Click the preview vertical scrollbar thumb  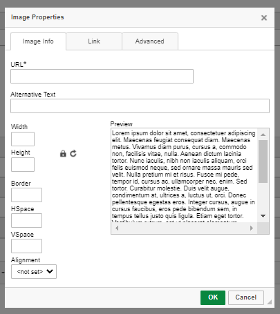click(263, 161)
